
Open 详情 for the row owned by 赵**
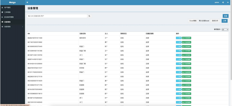coord(179,77)
